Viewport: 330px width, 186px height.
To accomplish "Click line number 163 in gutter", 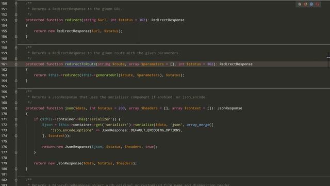I will coord(4,75).
